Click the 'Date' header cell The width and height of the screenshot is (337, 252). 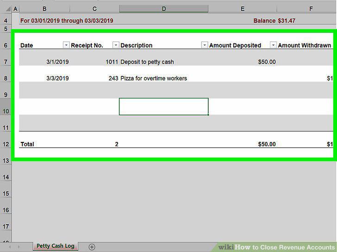(27, 45)
